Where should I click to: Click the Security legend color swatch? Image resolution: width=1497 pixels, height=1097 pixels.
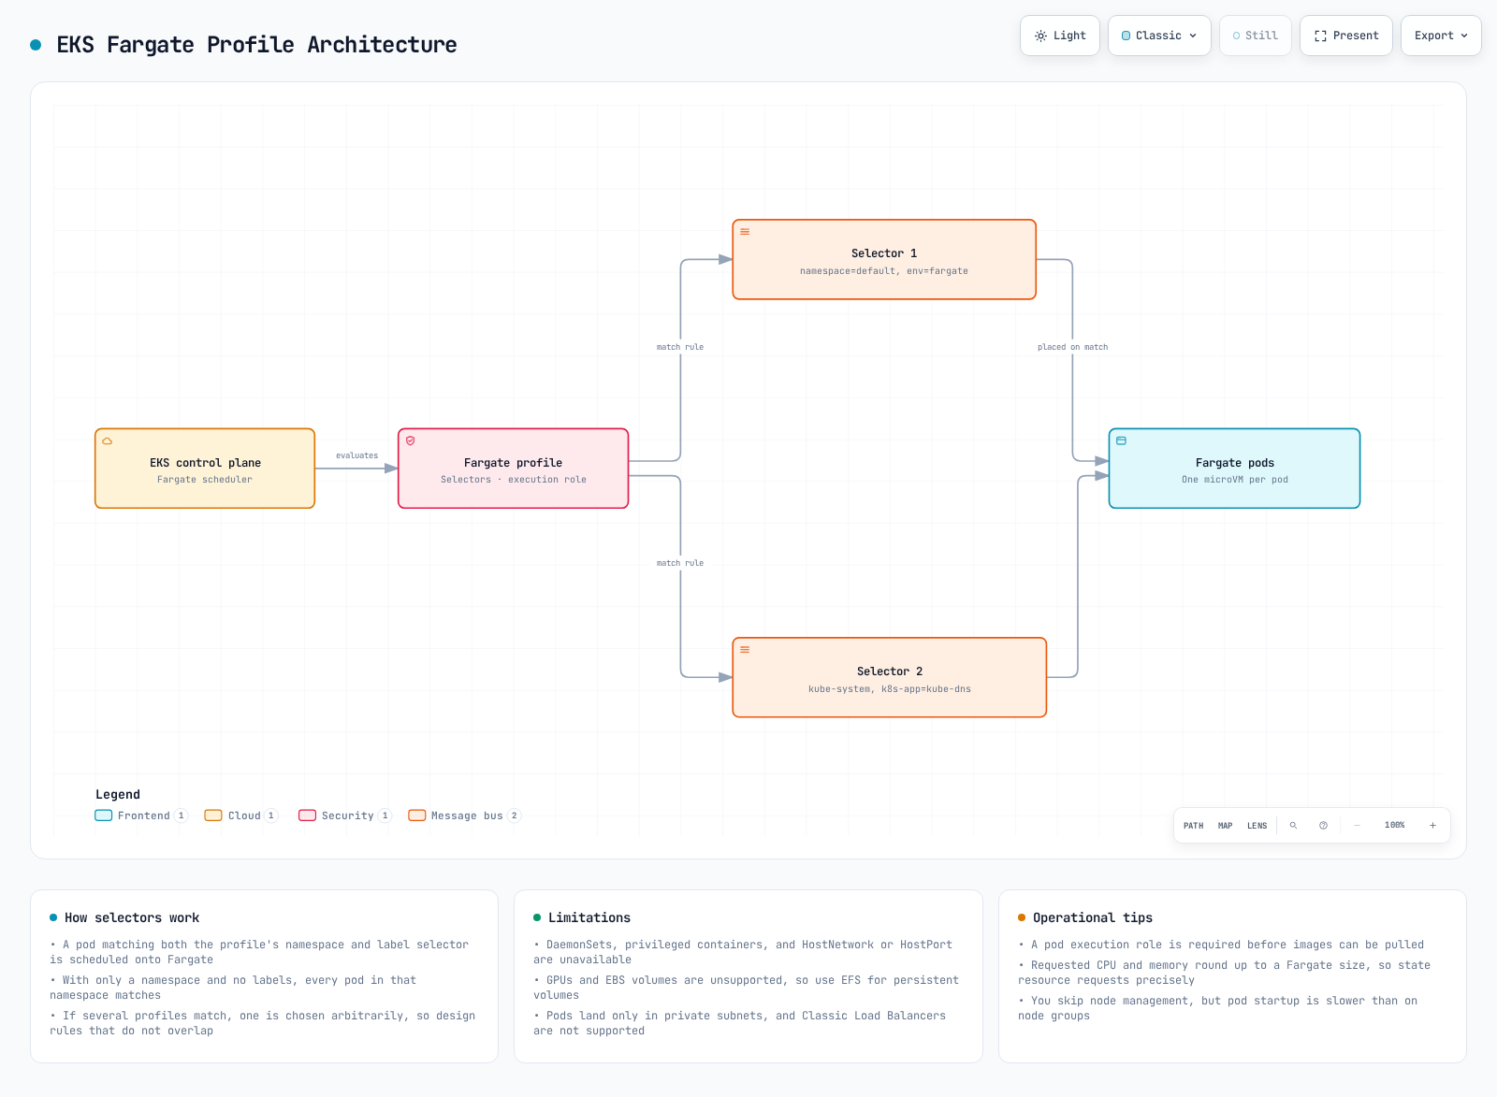pos(307,816)
